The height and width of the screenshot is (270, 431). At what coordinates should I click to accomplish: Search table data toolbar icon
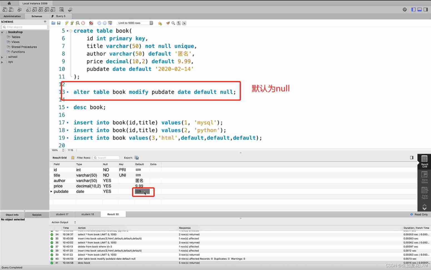coord(62,10)
